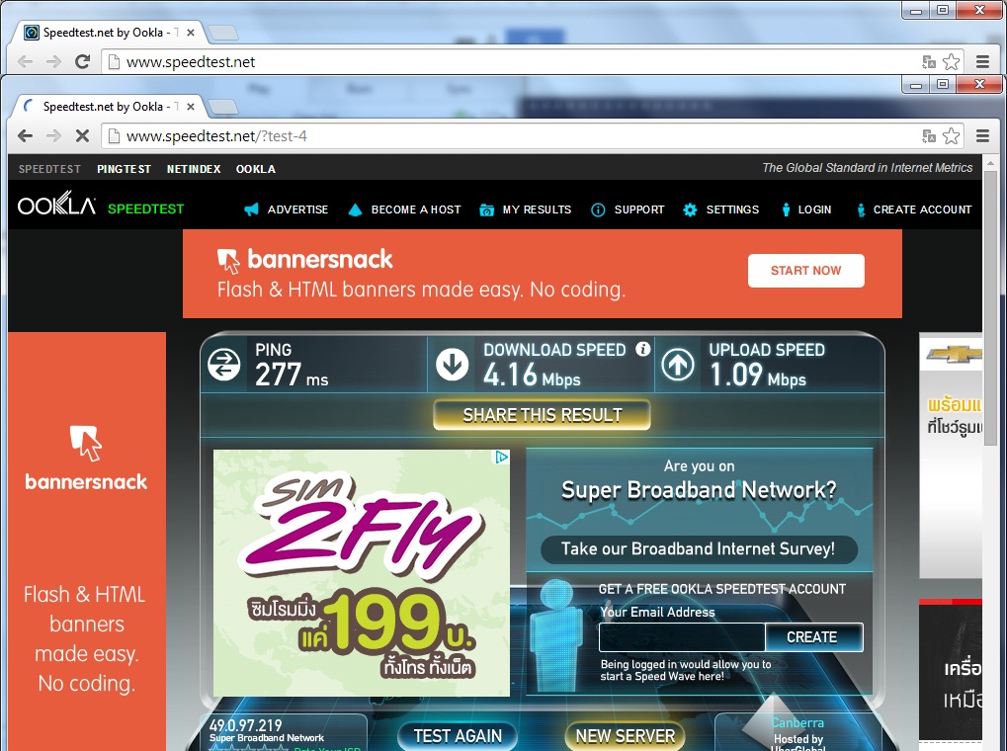This screenshot has width=1007, height=751.
Task: Click the Support info icon
Action: coord(597,210)
